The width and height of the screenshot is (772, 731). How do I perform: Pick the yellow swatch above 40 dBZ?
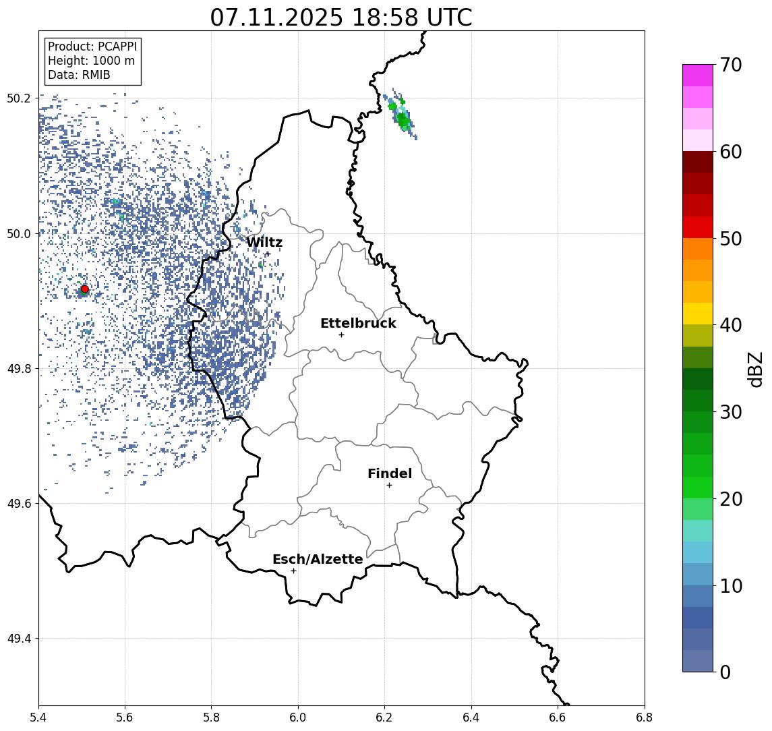tap(698, 314)
